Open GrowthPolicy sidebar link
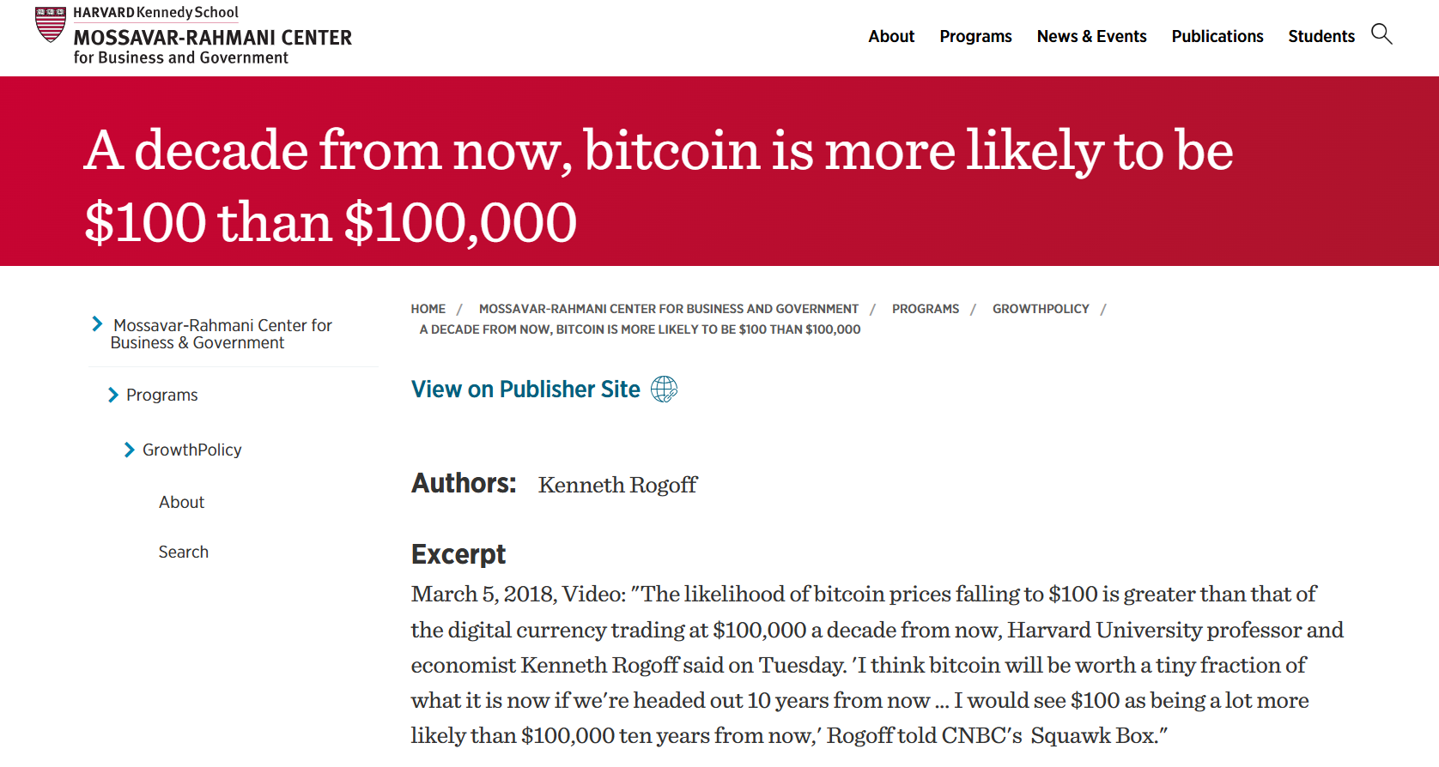The width and height of the screenshot is (1439, 767). pyautogui.click(x=191, y=450)
